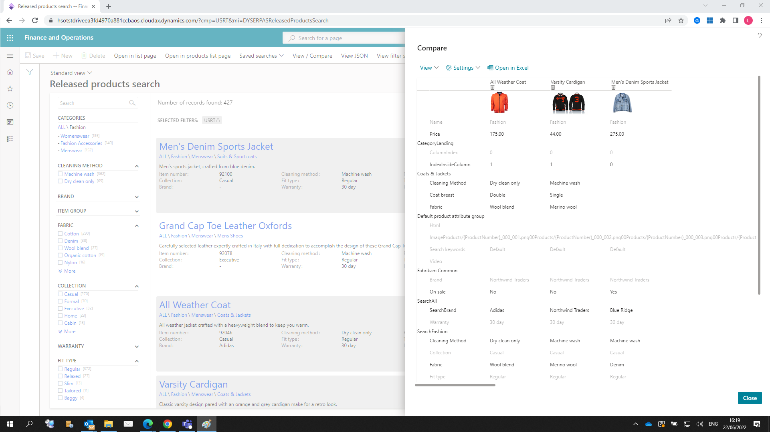Tick the Casual collection checkbox
Viewport: 770px width, 432px height.
point(60,294)
